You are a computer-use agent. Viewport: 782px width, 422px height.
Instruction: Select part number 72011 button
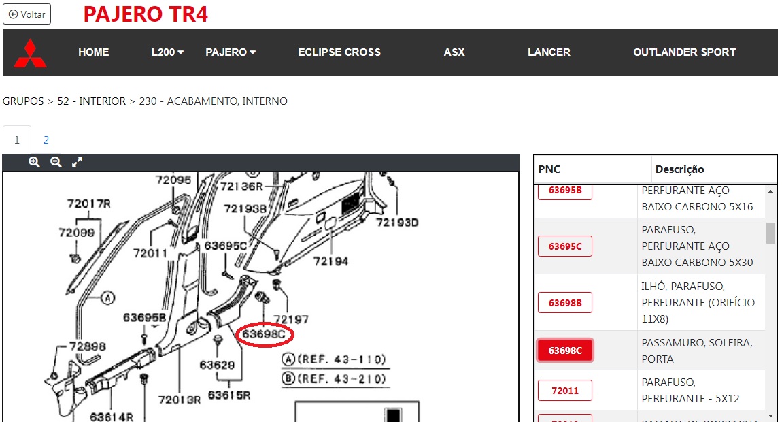(x=565, y=391)
